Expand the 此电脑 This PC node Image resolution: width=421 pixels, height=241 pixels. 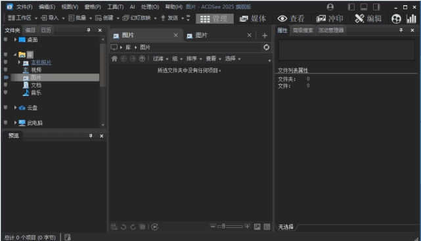tap(15, 123)
